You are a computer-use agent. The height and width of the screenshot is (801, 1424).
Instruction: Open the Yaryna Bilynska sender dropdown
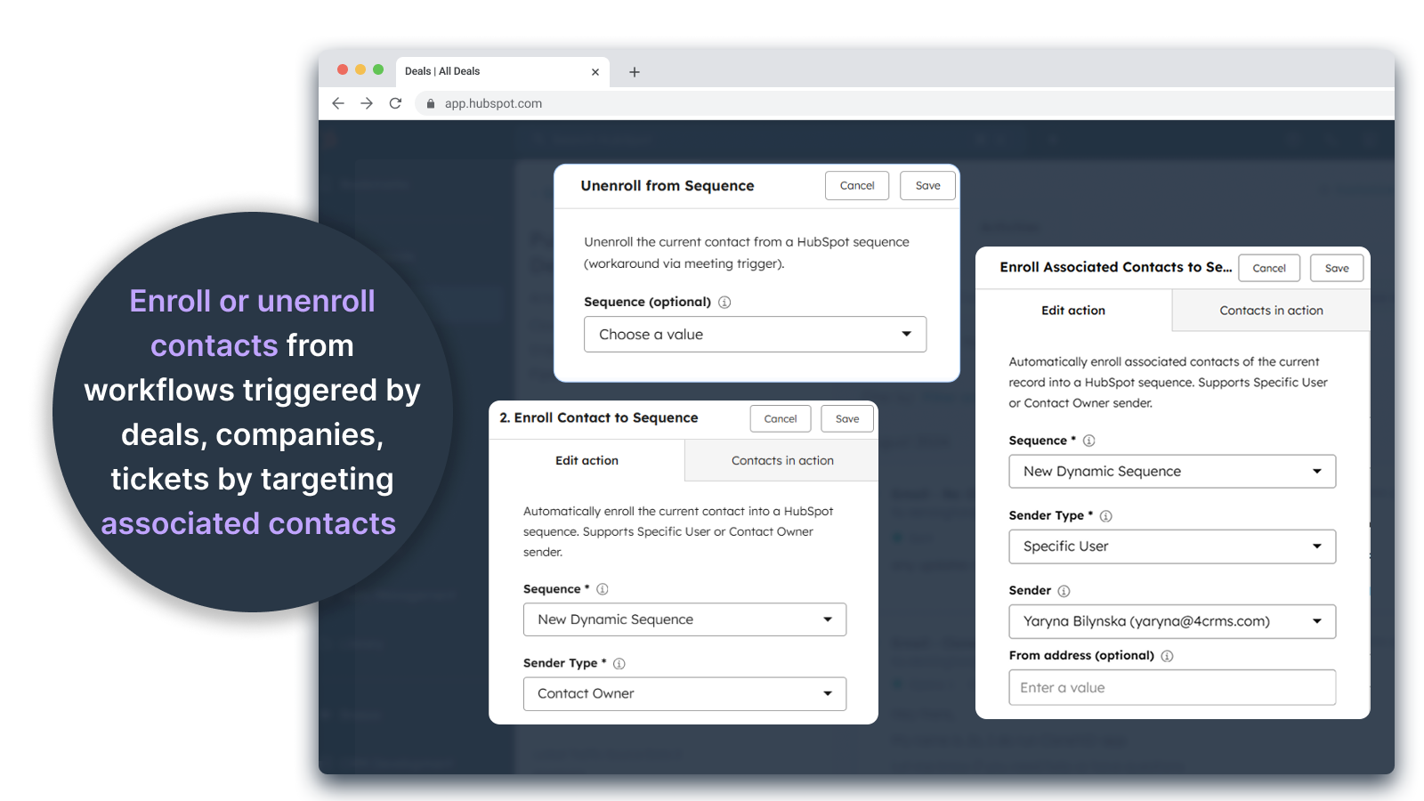tap(1172, 621)
